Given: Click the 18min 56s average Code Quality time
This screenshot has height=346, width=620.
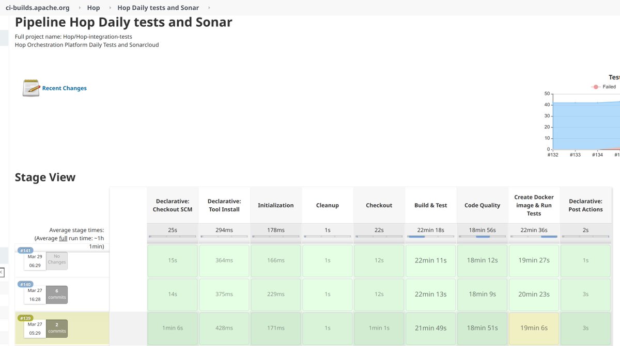Looking at the screenshot, I should point(483,230).
